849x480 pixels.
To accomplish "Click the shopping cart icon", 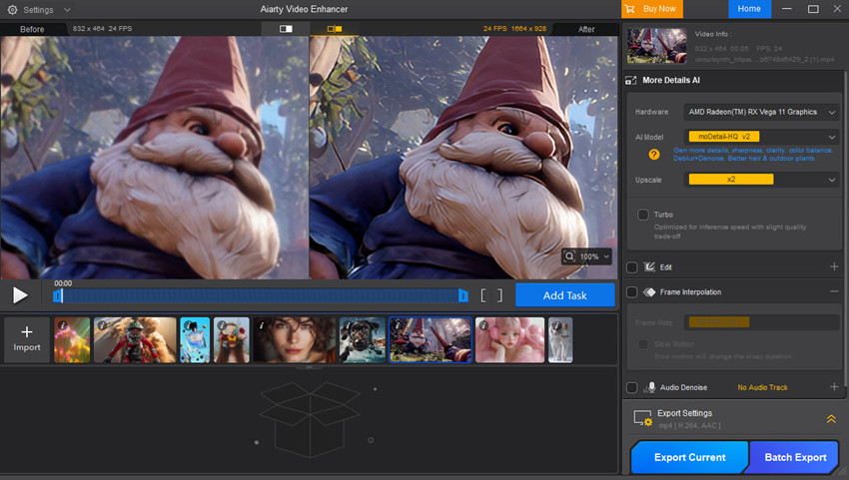I will click(629, 9).
